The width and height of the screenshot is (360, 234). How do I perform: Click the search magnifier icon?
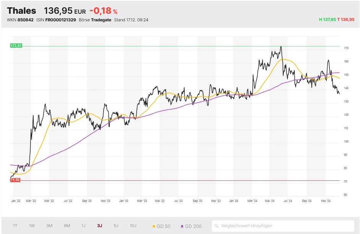[x=217, y=226]
